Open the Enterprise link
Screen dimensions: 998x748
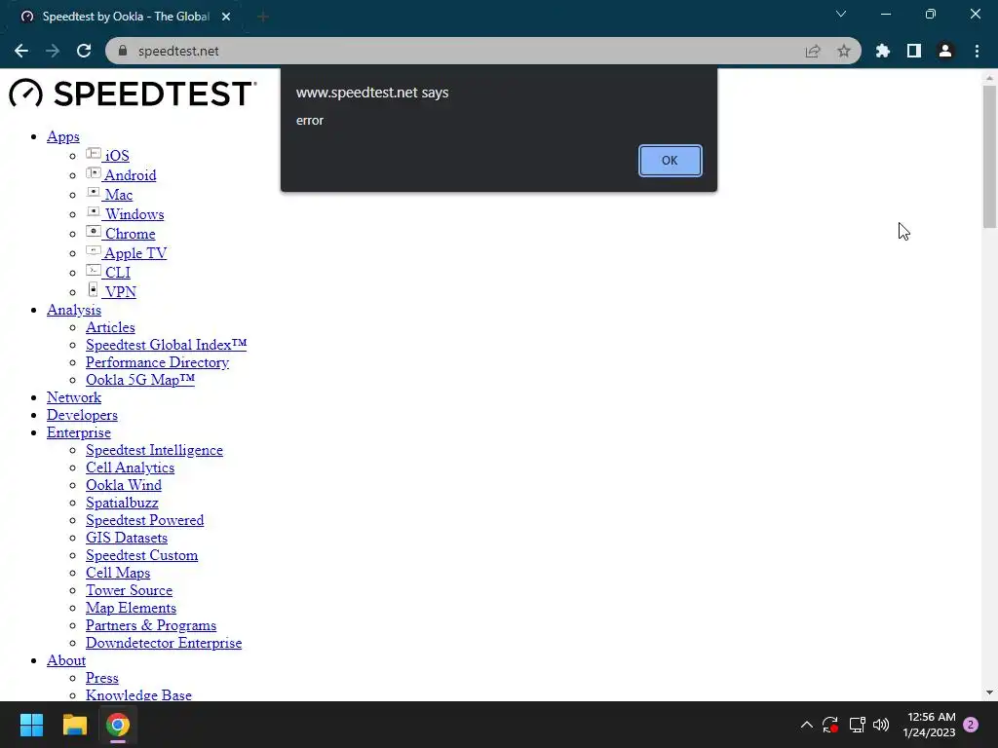click(x=78, y=432)
